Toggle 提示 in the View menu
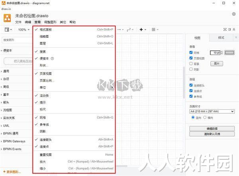This screenshot has width=239, height=176. (74, 103)
